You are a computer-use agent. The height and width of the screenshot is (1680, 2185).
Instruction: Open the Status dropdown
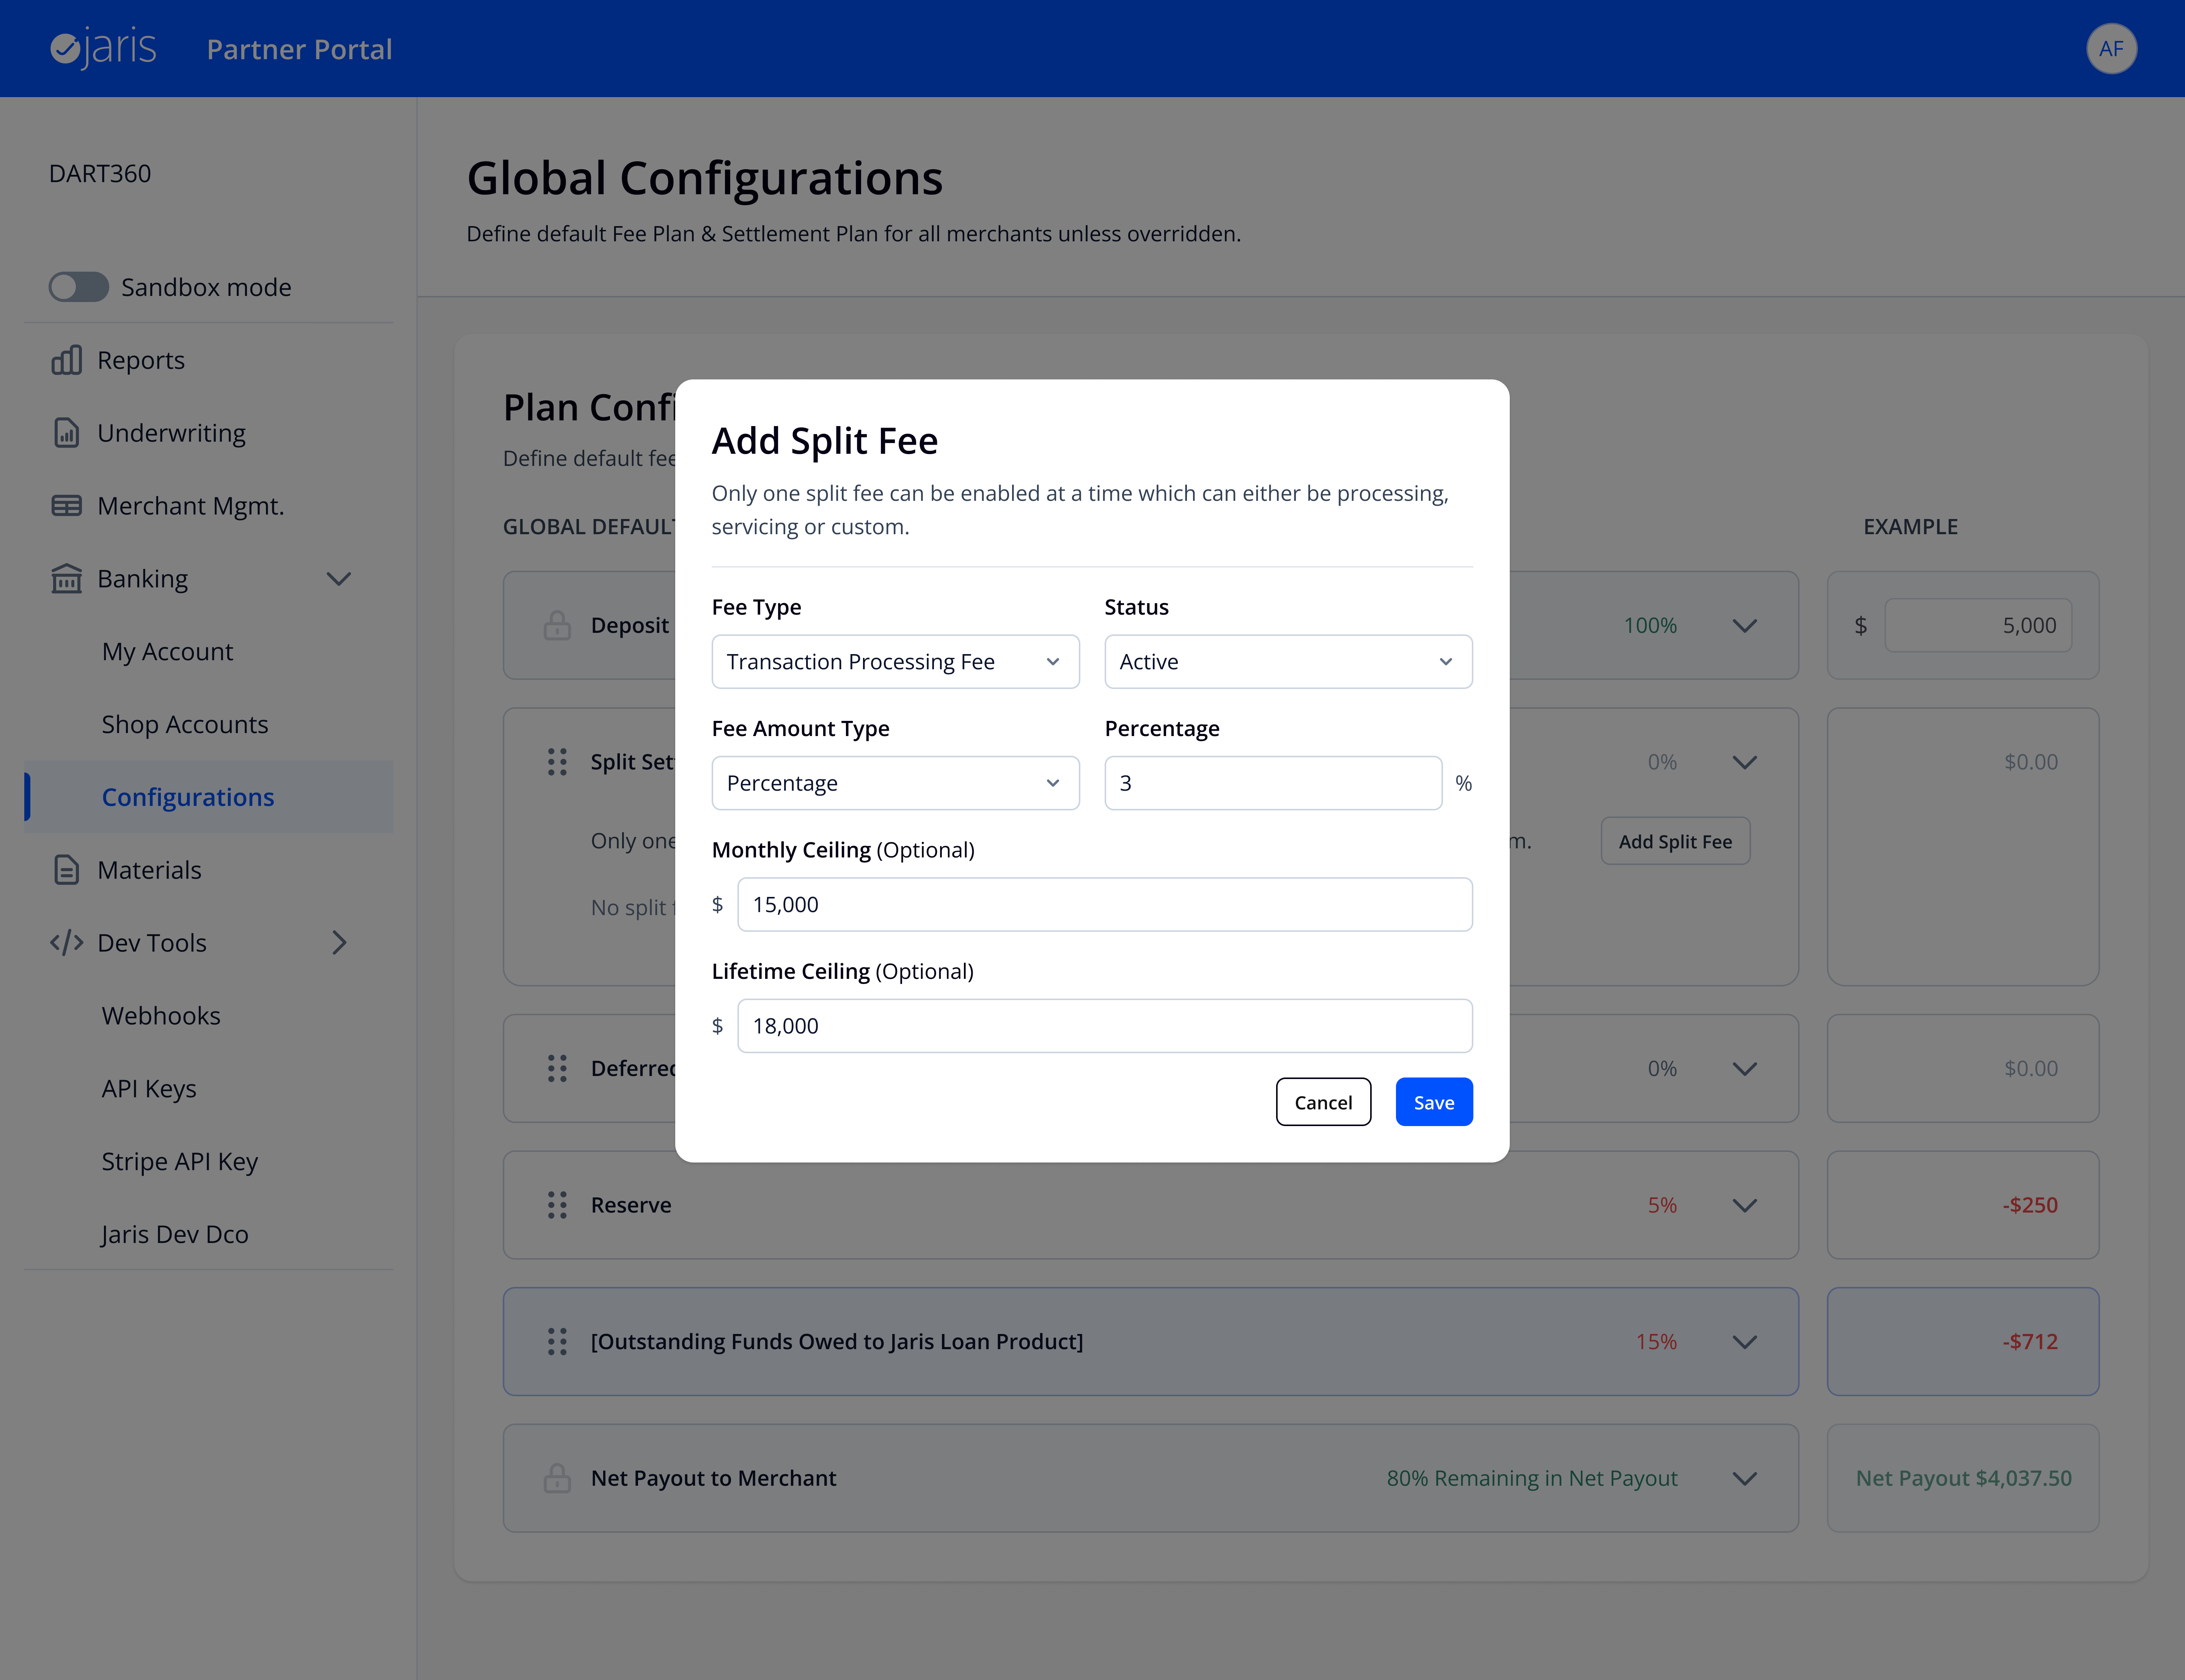coord(1287,662)
